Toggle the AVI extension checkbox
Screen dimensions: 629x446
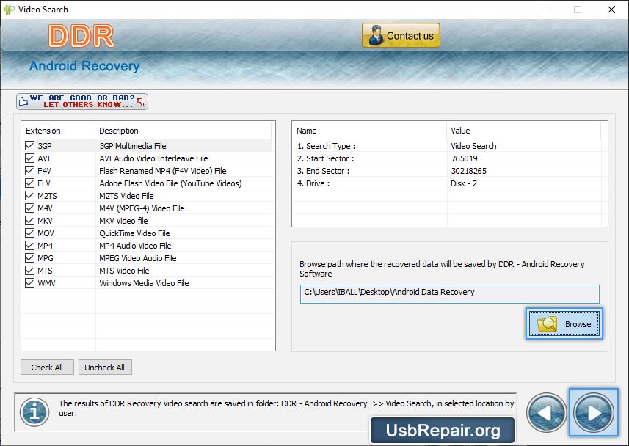click(29, 158)
